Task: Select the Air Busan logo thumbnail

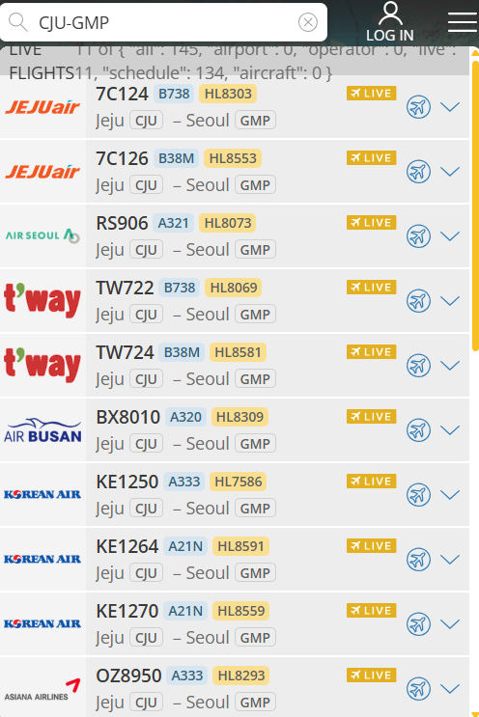Action: (x=42, y=430)
